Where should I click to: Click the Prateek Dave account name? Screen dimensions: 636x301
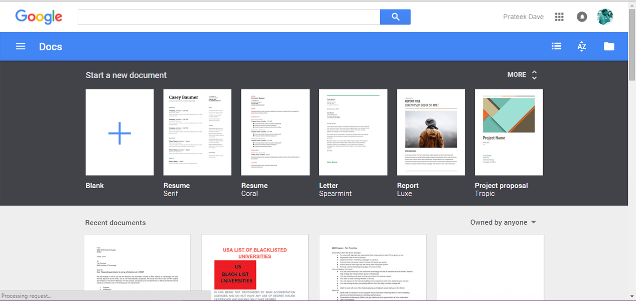coord(523,17)
